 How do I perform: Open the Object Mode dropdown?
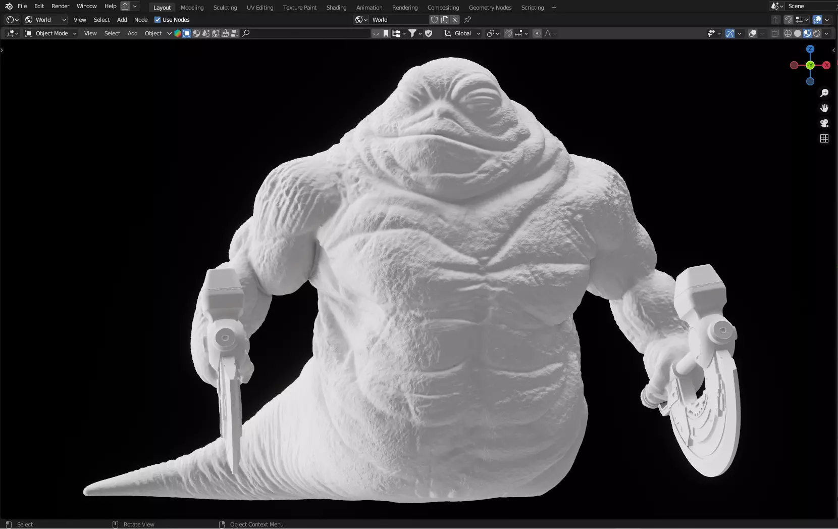(50, 33)
